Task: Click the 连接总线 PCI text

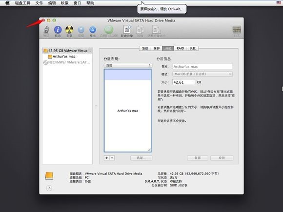Action: pos(80,177)
